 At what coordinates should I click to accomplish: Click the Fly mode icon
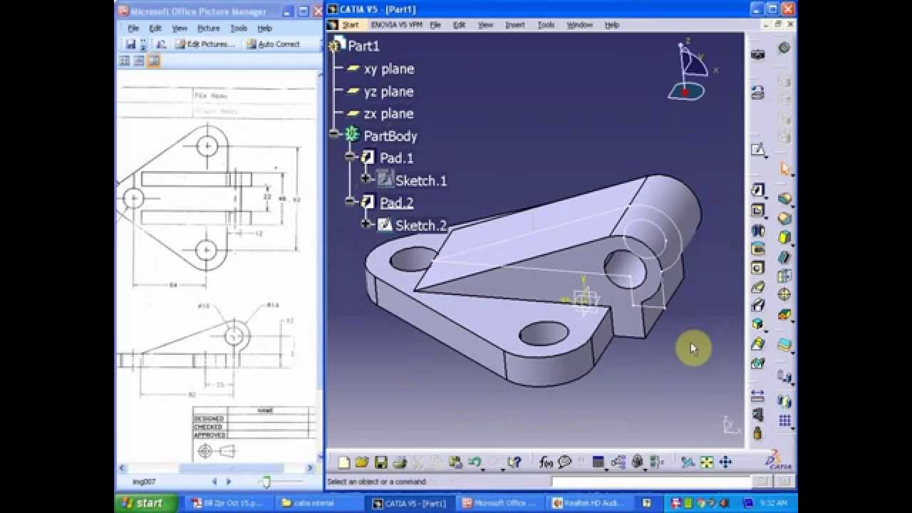(688, 462)
